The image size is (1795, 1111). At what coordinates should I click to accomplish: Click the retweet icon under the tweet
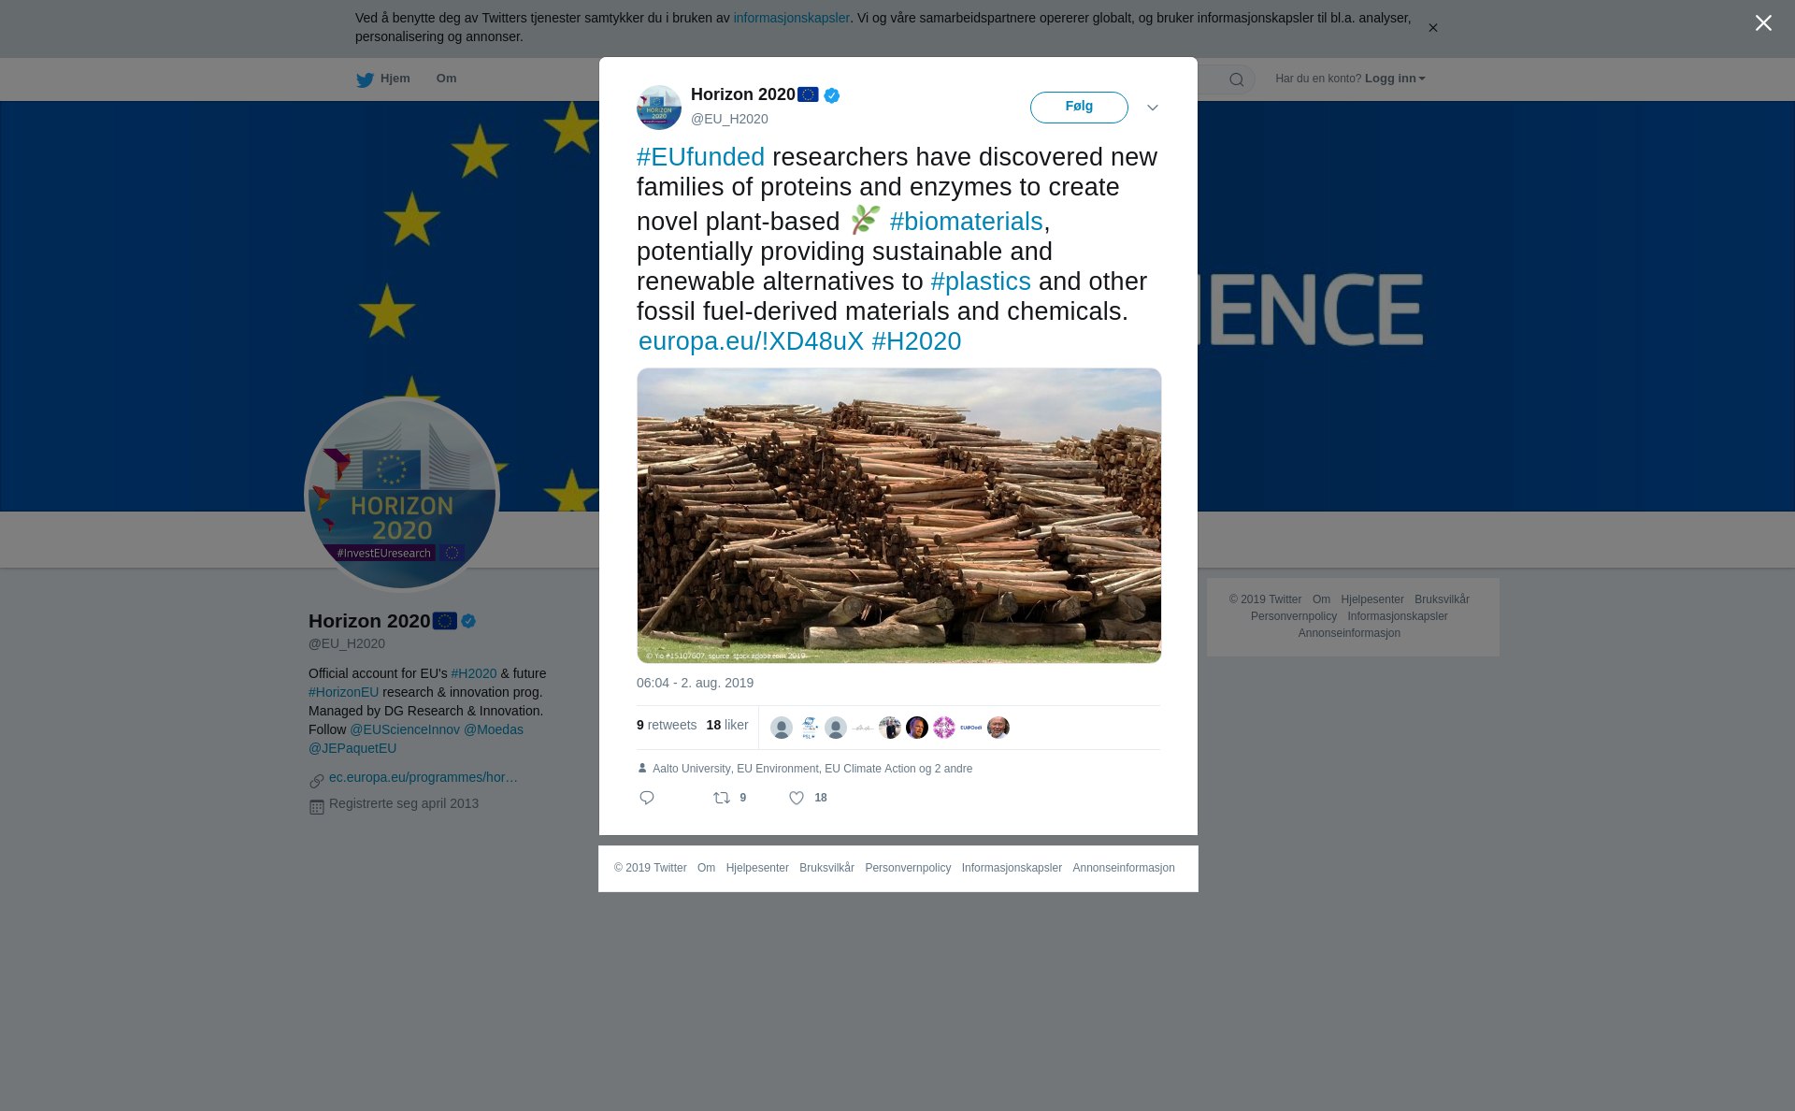(722, 798)
